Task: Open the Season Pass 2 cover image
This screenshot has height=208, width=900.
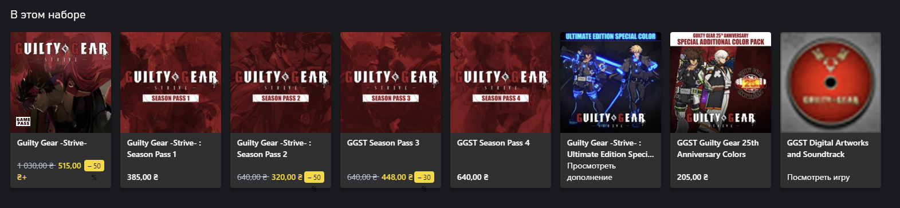Action: (281, 83)
